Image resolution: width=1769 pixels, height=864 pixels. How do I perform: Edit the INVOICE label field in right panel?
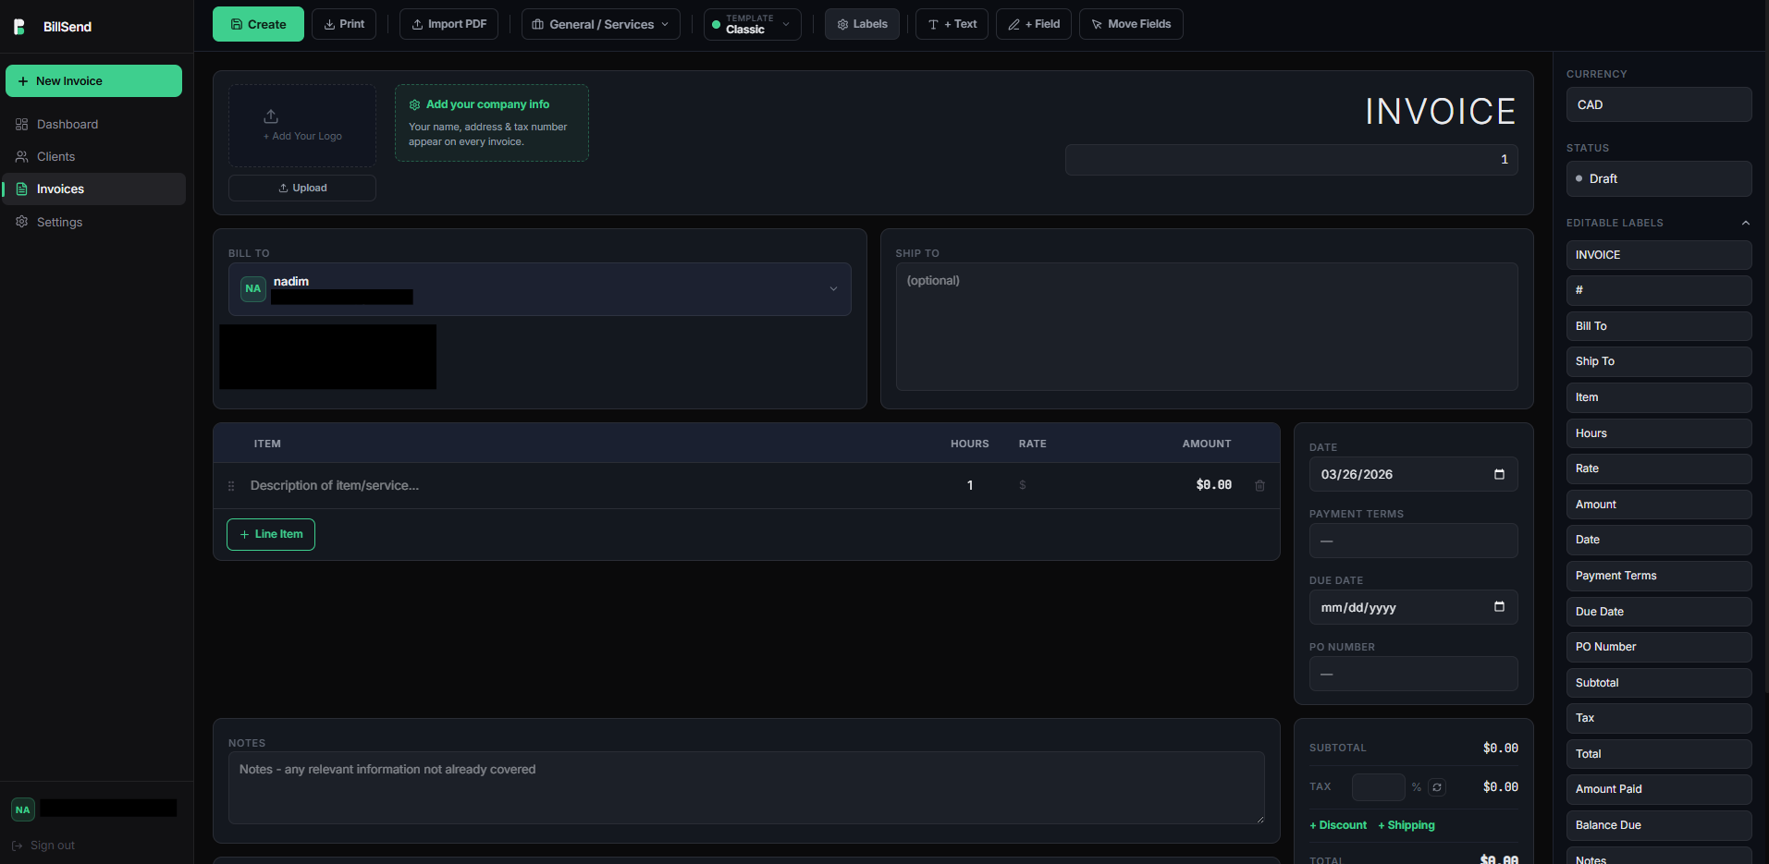click(x=1659, y=255)
